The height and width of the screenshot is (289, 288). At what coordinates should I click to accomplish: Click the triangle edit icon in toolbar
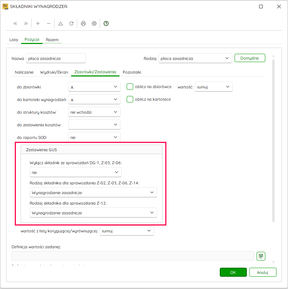pos(61,23)
